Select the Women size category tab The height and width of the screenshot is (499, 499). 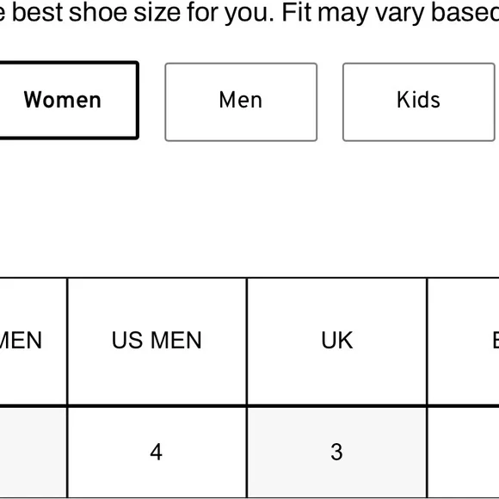[x=68, y=101]
